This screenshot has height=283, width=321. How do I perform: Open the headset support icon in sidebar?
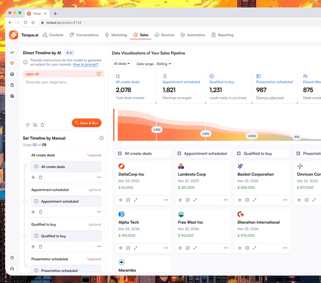tap(12, 269)
